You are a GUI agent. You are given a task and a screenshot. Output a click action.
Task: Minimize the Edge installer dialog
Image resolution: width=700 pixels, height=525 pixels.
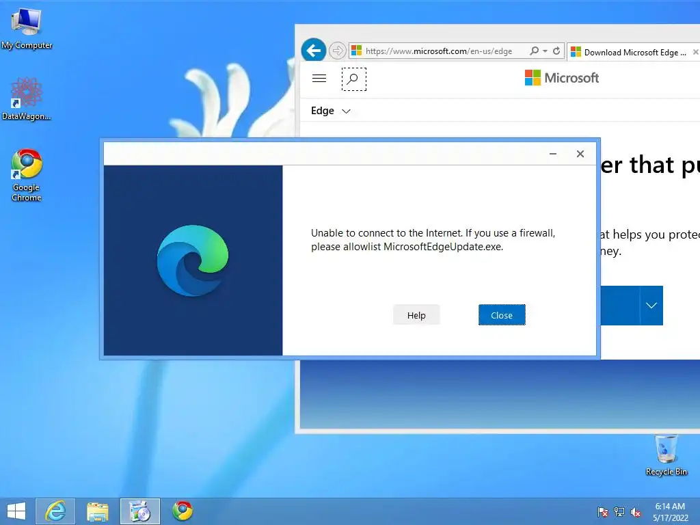[552, 154]
